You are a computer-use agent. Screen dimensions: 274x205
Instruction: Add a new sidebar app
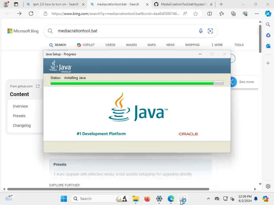coord(268,63)
